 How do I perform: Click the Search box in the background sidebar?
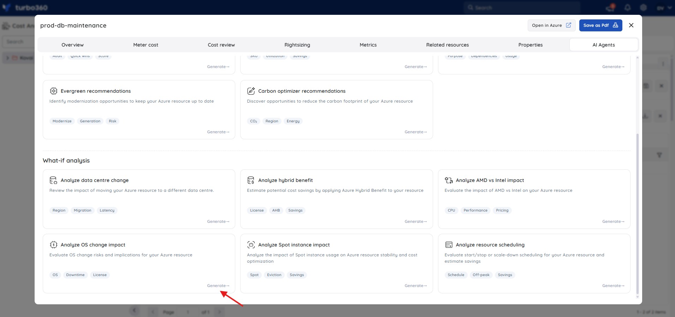pyautogui.click(x=18, y=42)
